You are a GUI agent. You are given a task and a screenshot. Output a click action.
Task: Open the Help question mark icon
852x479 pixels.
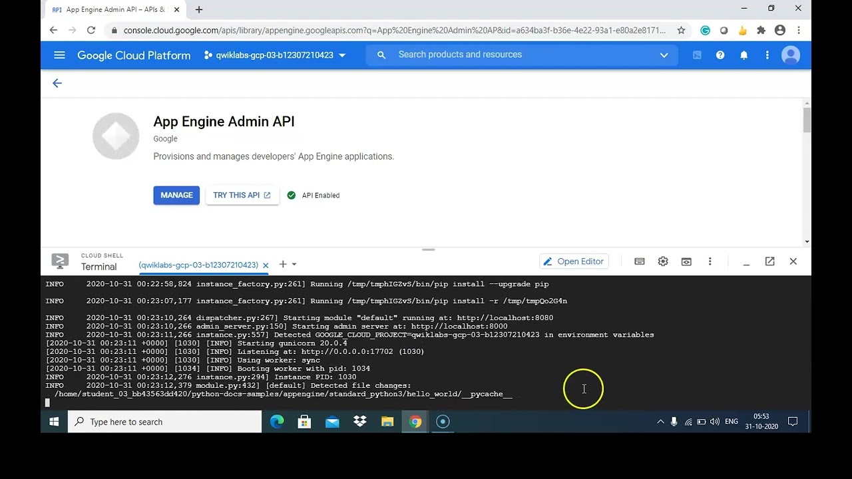coord(720,55)
